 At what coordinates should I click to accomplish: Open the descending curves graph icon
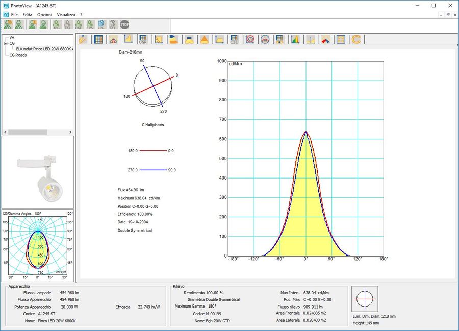pos(159,39)
